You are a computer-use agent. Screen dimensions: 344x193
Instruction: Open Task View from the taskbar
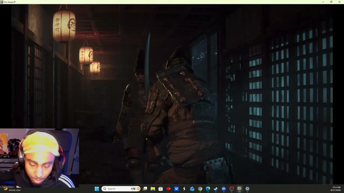(x=145, y=189)
